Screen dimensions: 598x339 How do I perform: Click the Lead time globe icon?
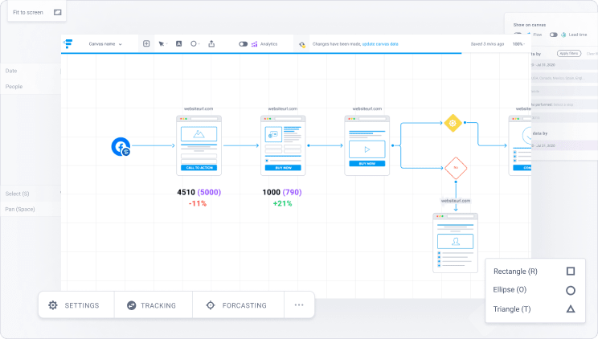coord(563,35)
